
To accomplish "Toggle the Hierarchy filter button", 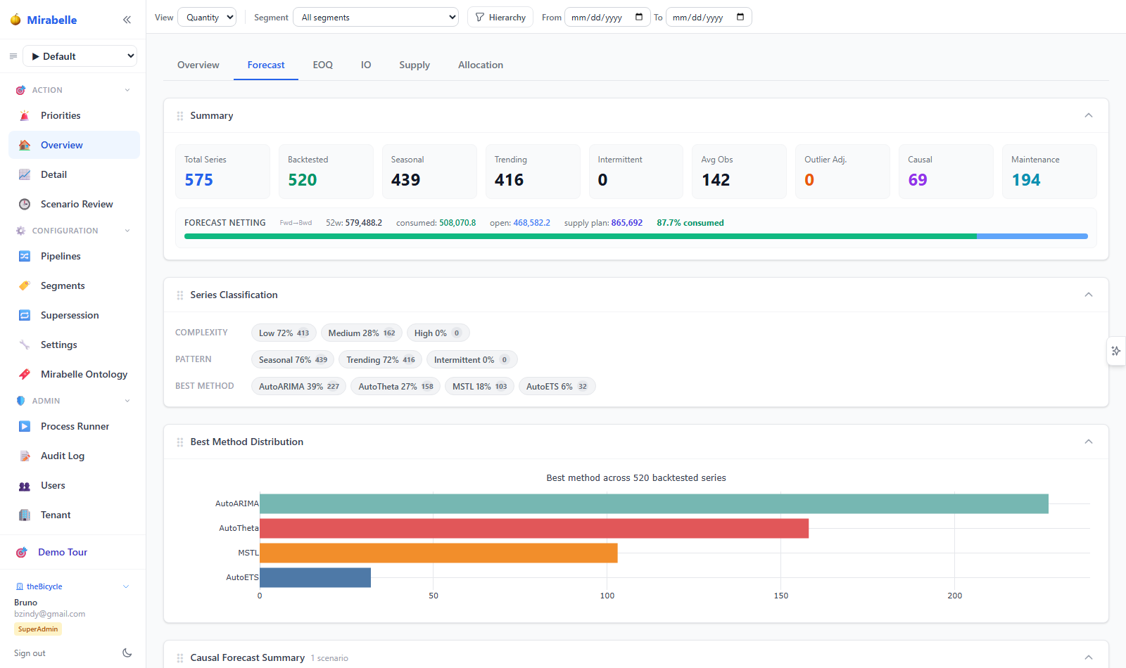I will pyautogui.click(x=500, y=18).
